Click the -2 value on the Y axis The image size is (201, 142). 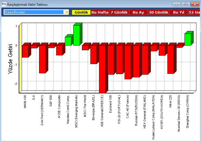16,84
